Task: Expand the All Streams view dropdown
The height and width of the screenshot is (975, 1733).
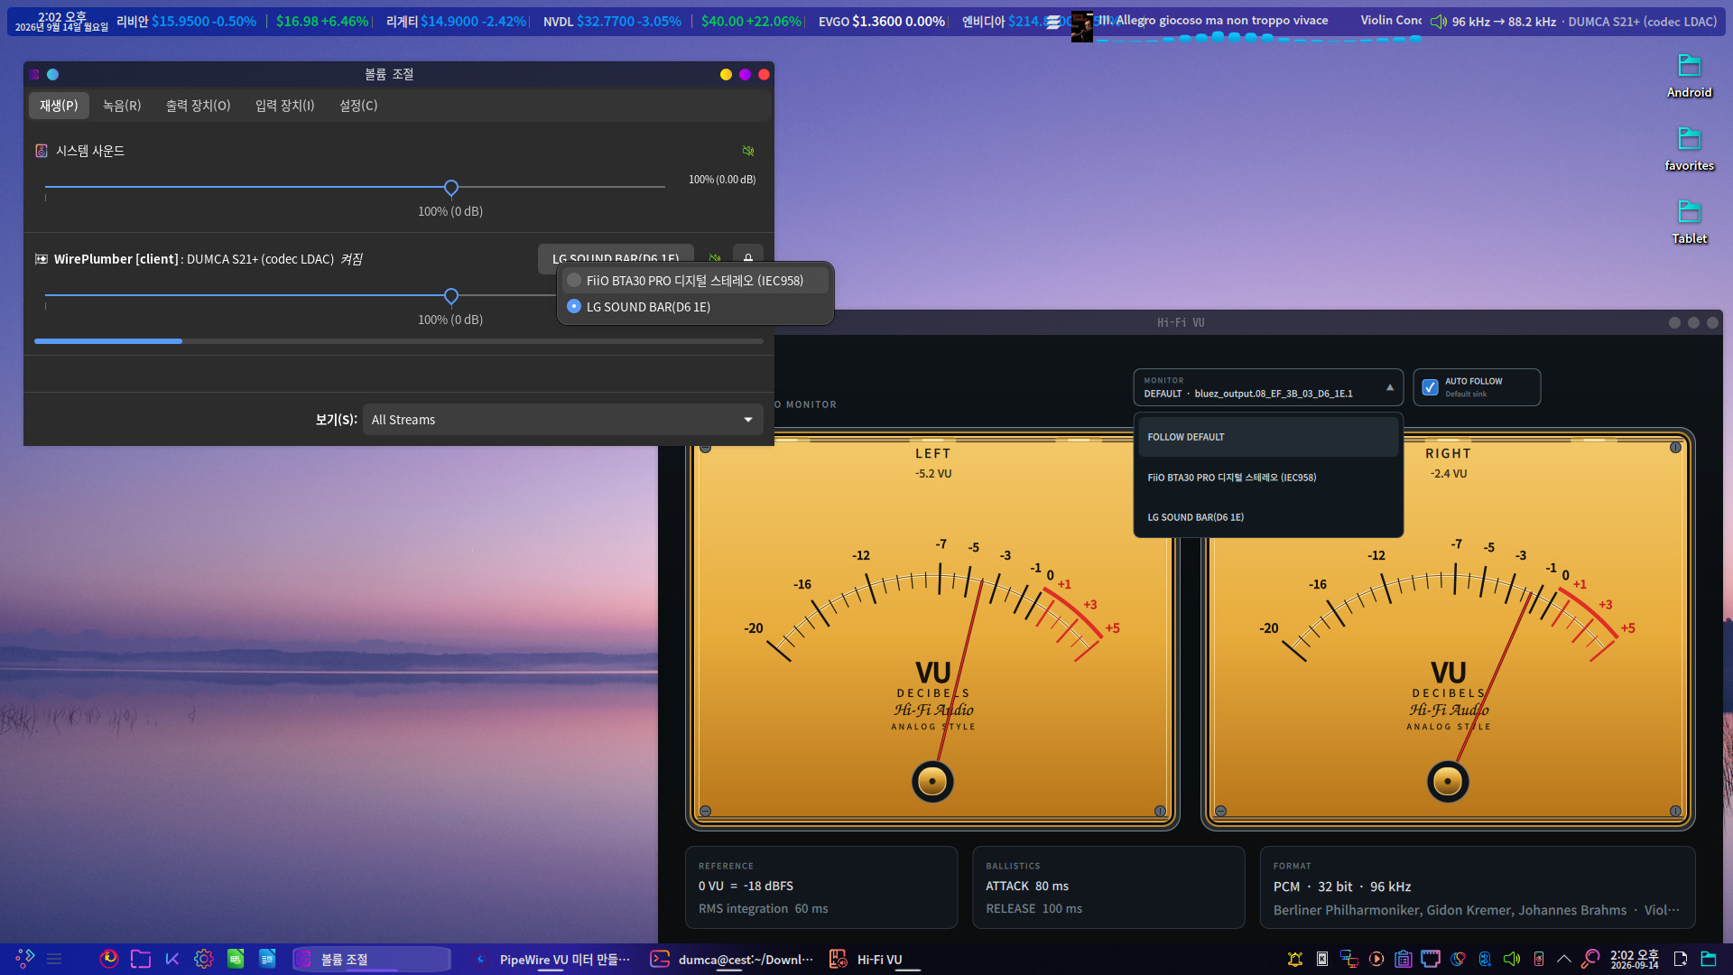Action: (x=562, y=420)
